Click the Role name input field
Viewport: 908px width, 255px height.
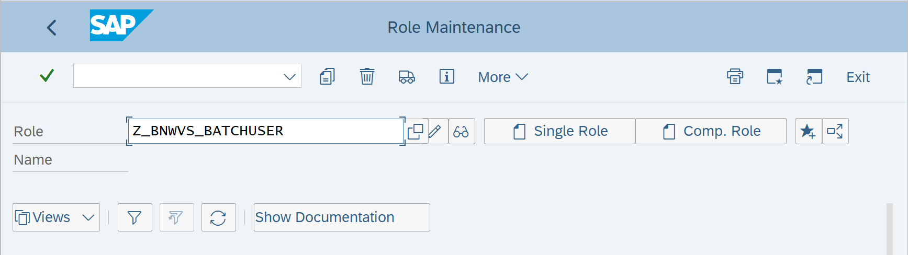click(x=265, y=131)
